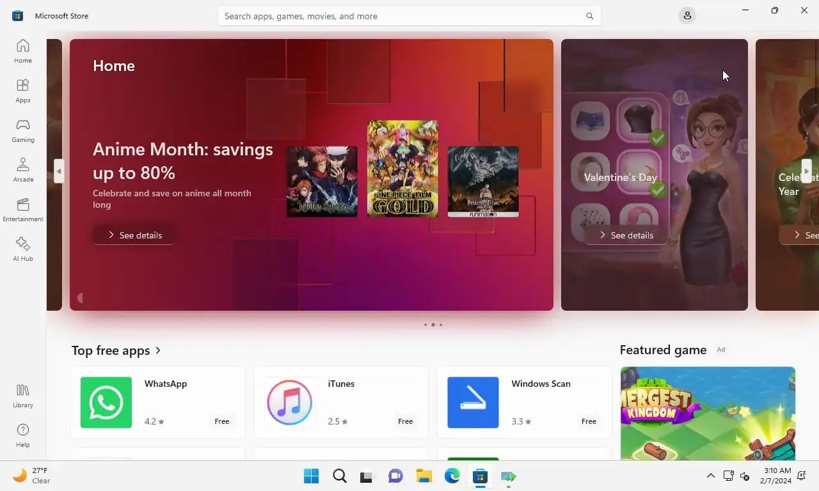Open the Apps section in the sidebar
Viewport: 819px width, 491px height.
tap(23, 91)
